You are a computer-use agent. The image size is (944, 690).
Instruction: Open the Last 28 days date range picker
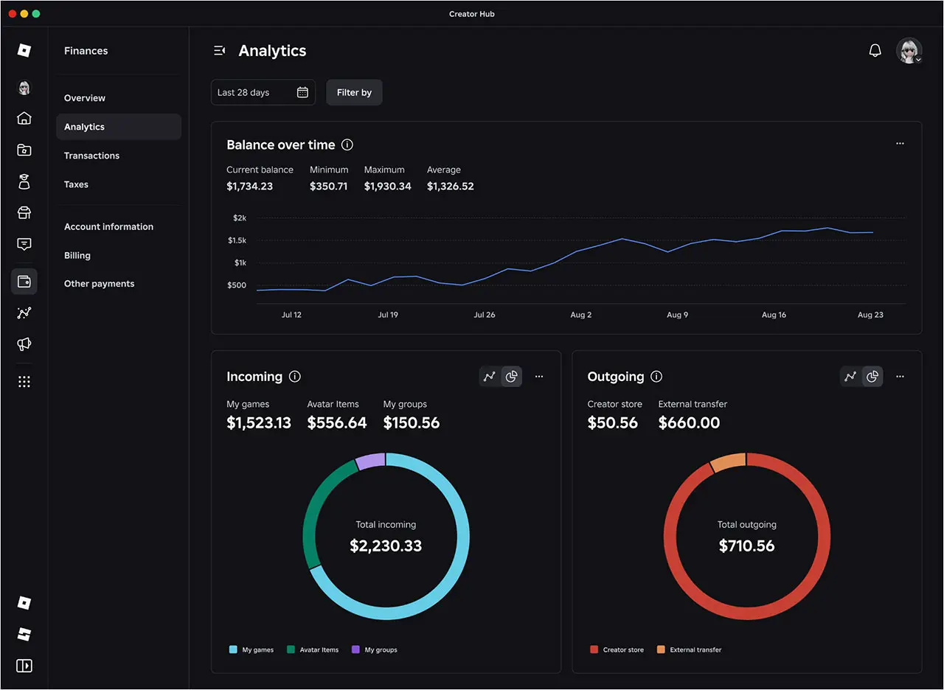263,92
